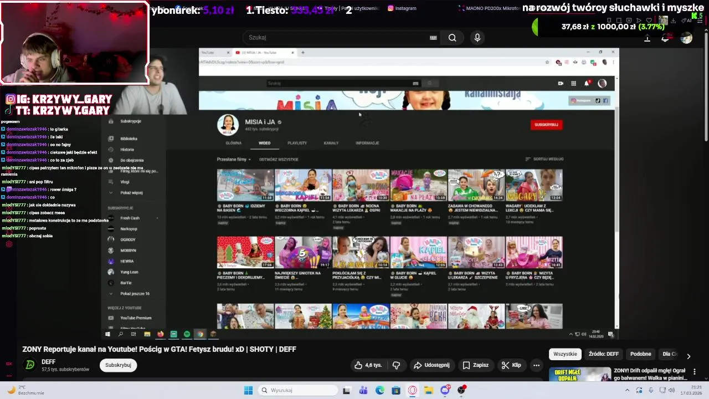This screenshot has width=709, height=399.
Task: Open Microsoft Edge from the taskbar
Action: 379,390
